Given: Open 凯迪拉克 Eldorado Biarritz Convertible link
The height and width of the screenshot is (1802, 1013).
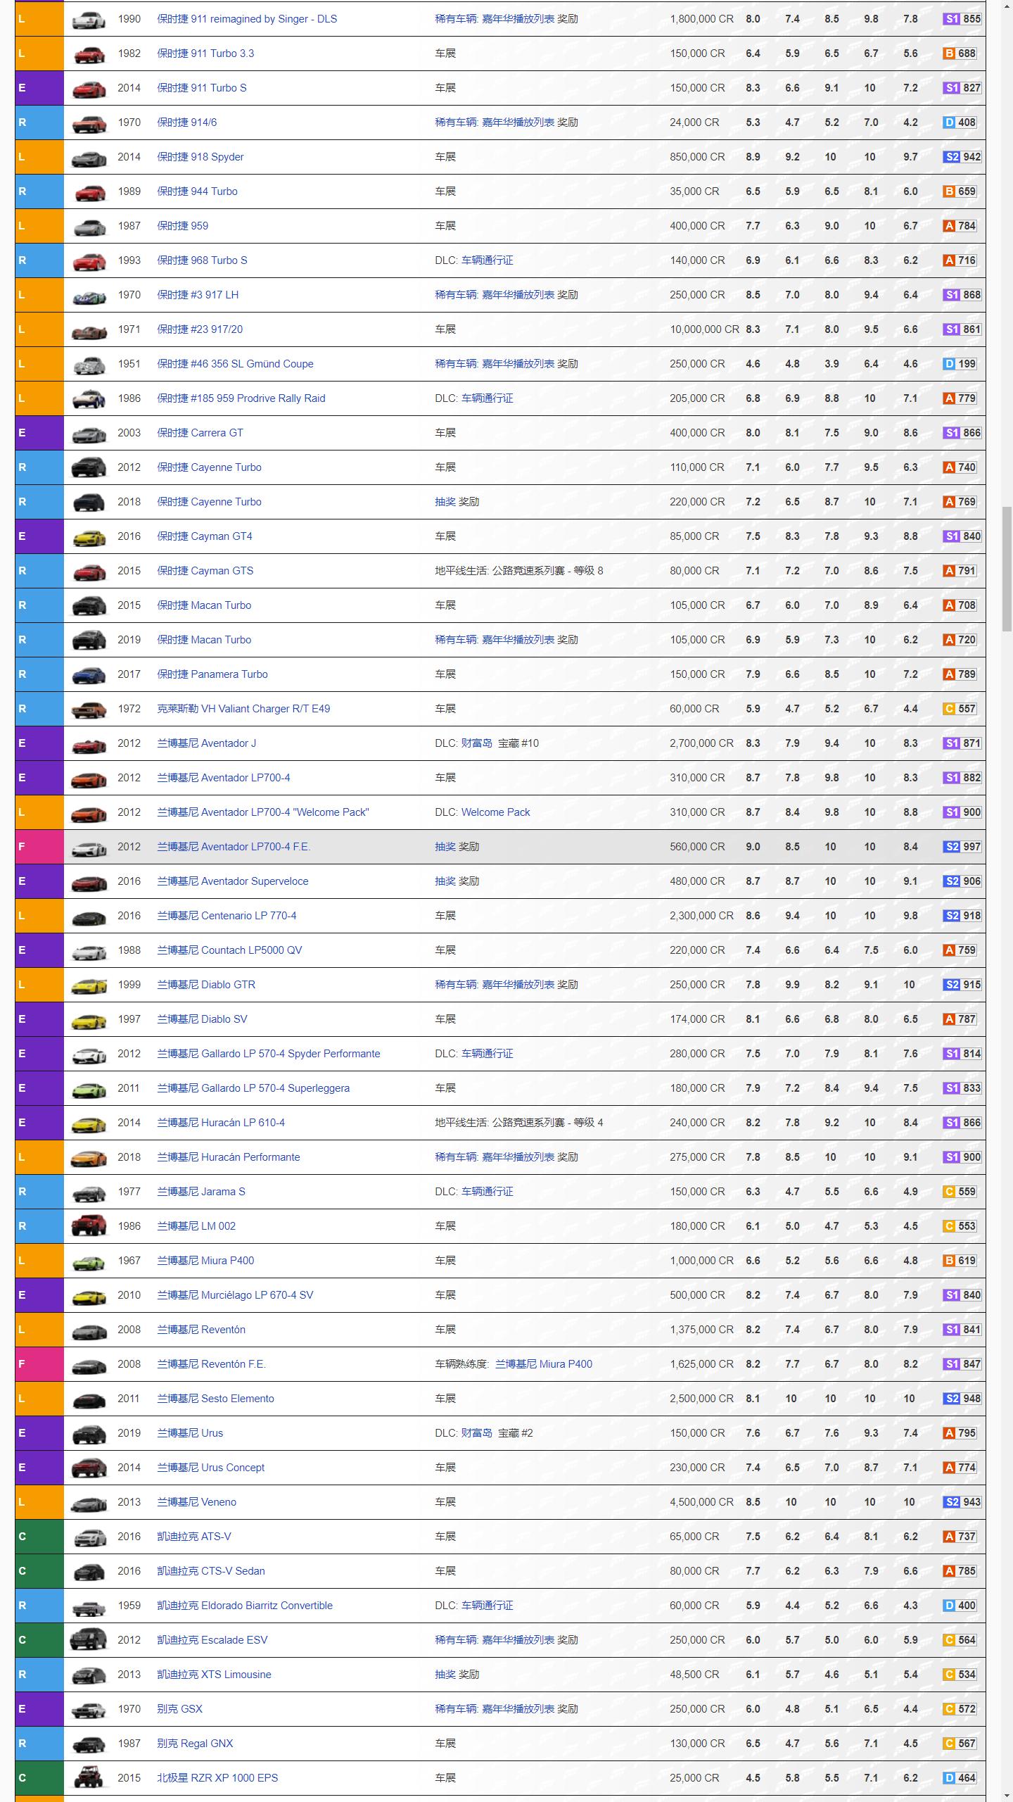Looking at the screenshot, I should point(245,1606).
